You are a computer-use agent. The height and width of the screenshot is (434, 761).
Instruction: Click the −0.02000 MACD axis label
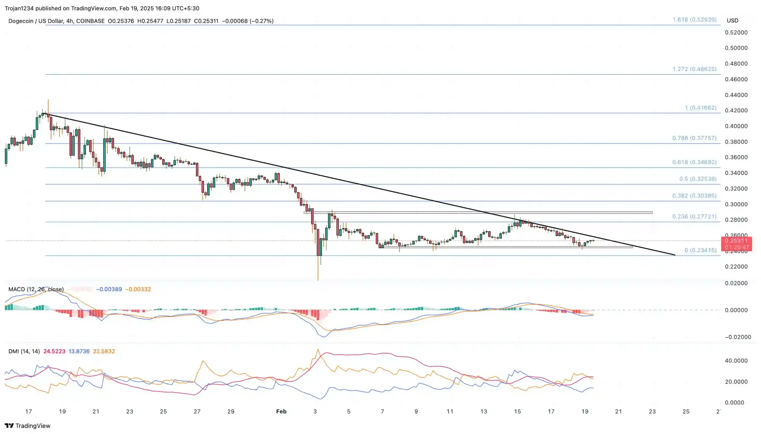738,337
